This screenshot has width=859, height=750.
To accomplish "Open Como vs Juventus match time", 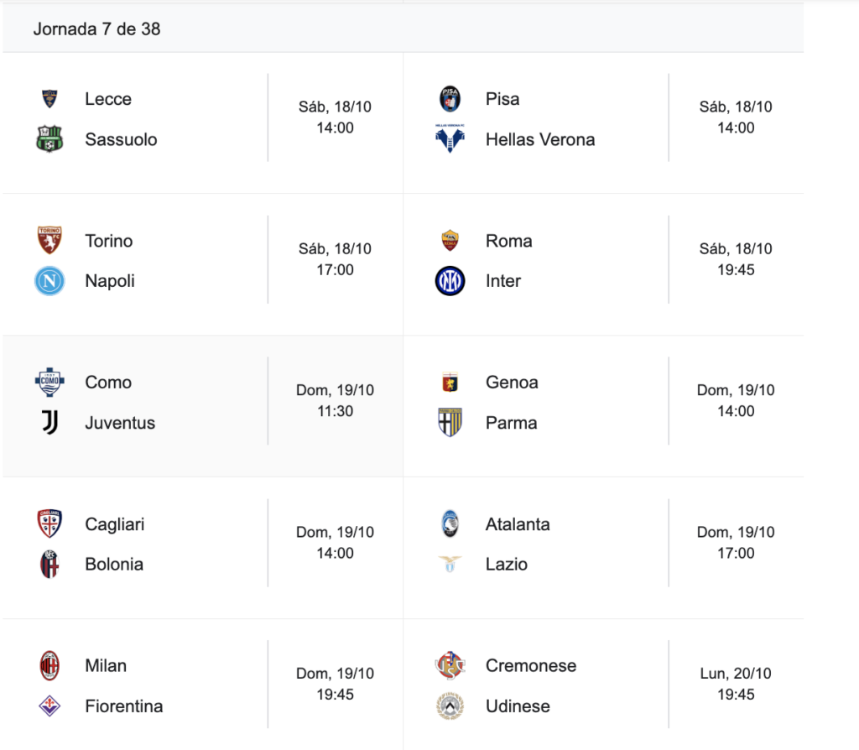I will click(x=335, y=412).
